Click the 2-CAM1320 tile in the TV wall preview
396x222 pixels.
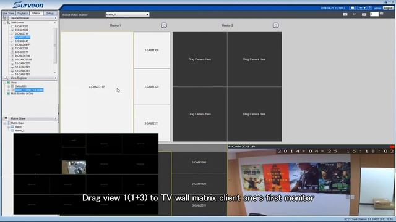[199, 184]
